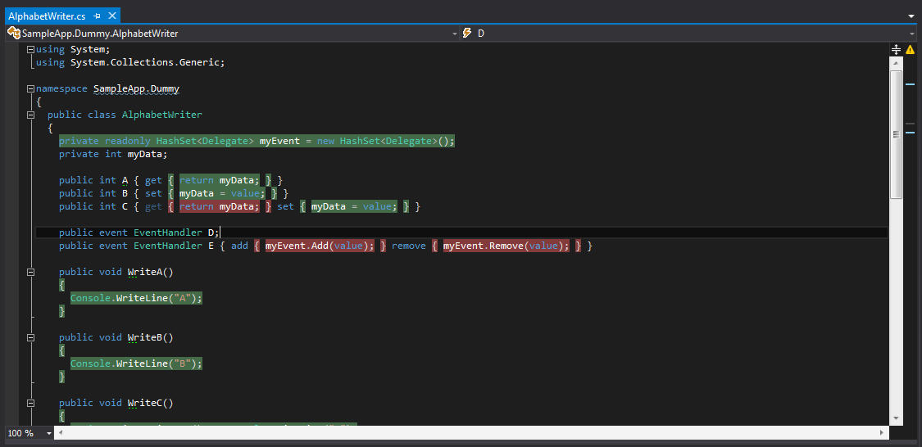Collapse the using directives block
Image resolution: width=922 pixels, height=447 pixels.
pos(30,49)
